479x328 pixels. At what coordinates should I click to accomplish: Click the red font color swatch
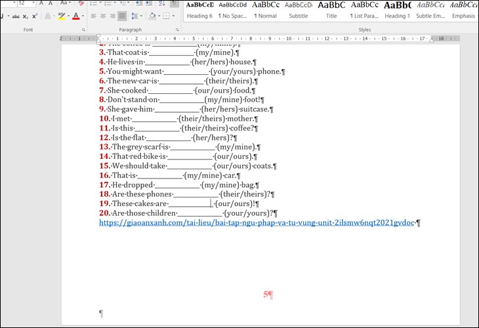[75, 16]
